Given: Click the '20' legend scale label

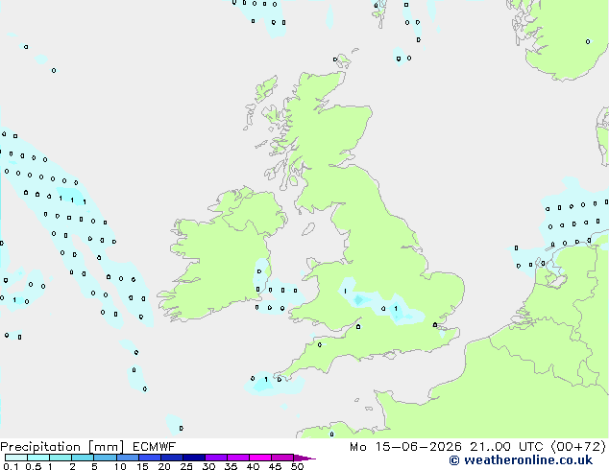Looking at the screenshot, I should pyautogui.click(x=164, y=466).
